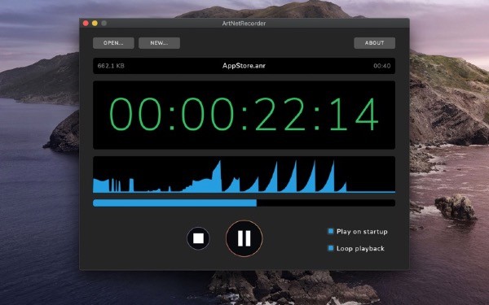This screenshot has height=305, width=489.
Task: Open an existing recording file
Action: click(113, 43)
